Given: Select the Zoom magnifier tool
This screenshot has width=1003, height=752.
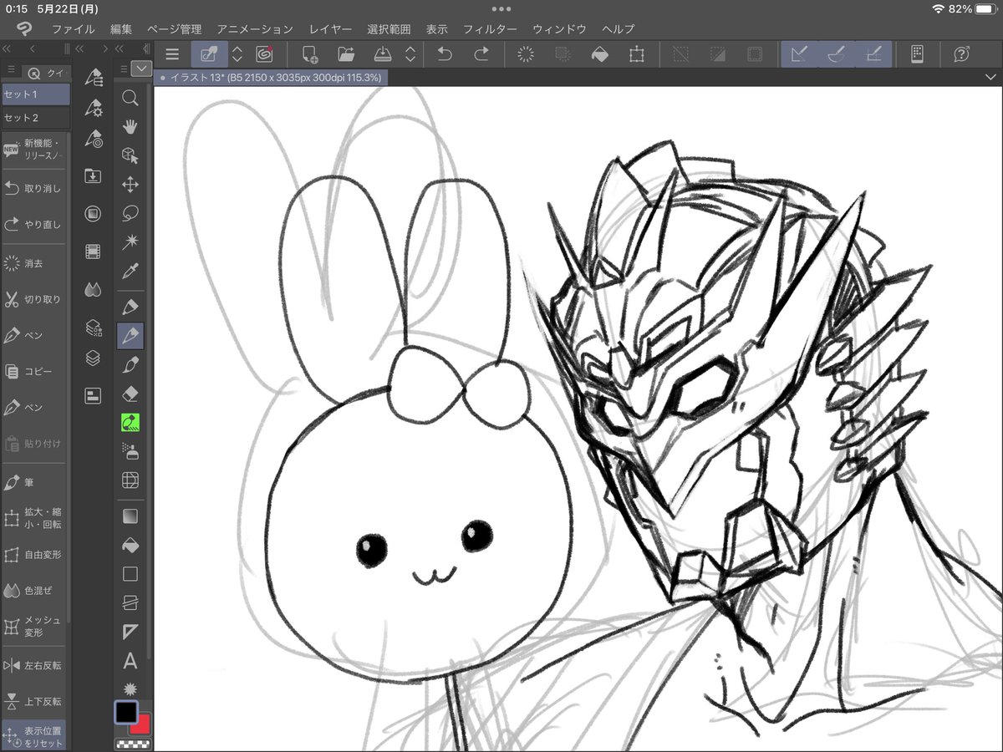Looking at the screenshot, I should (130, 98).
